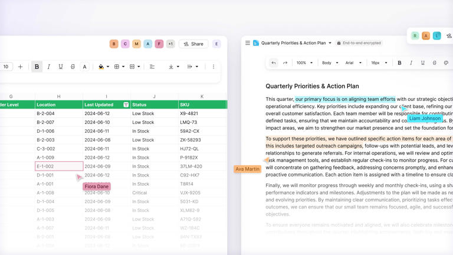This screenshot has width=453, height=255.
Task: Open the 100% zoom dropdown
Action: [x=304, y=63]
